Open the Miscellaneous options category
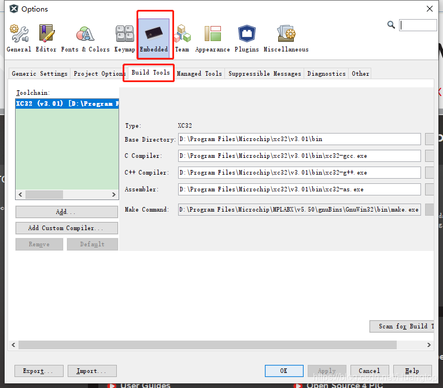The width and height of the screenshot is (443, 388). [286, 38]
